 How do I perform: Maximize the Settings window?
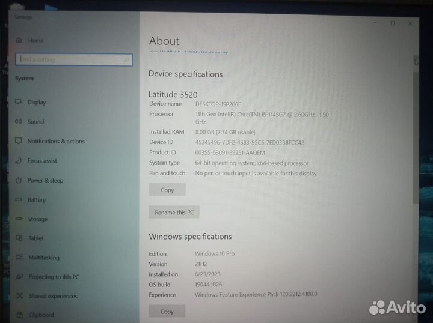click(x=392, y=23)
